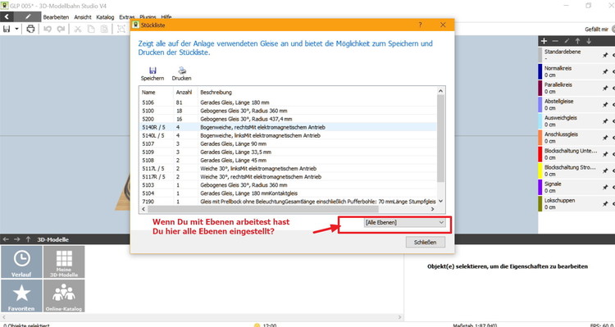Toggle the pin for Normalkreis layer
This screenshot has width=615, height=327.
tap(605, 72)
